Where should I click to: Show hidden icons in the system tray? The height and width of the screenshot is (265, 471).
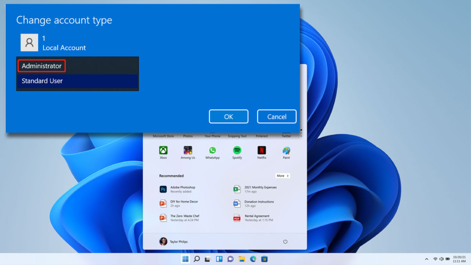pyautogui.click(x=426, y=259)
